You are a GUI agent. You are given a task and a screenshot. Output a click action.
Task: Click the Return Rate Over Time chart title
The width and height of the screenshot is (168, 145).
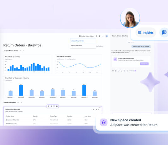64,56
